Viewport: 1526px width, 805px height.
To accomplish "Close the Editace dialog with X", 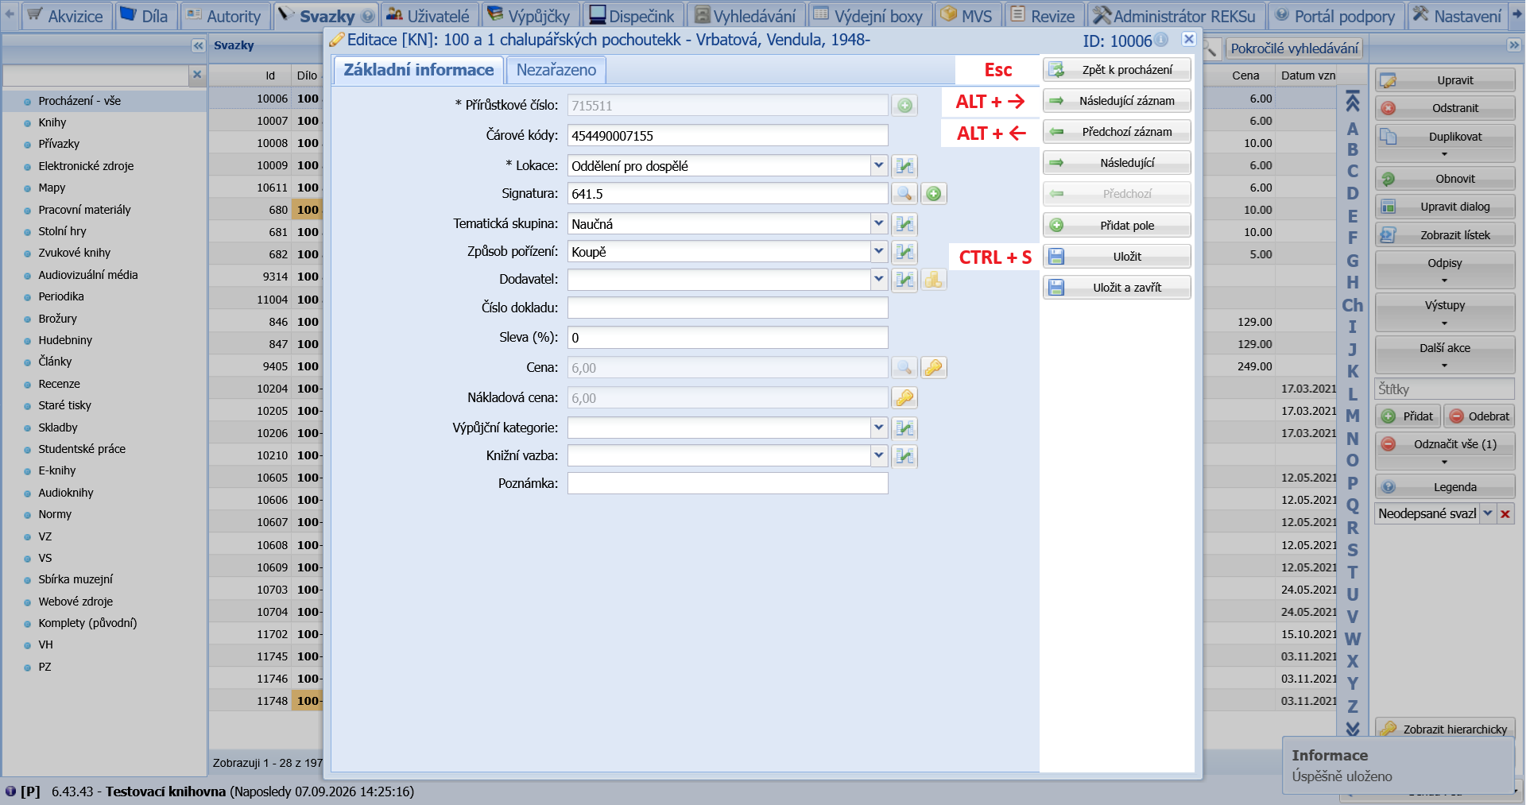I will click(x=1189, y=39).
